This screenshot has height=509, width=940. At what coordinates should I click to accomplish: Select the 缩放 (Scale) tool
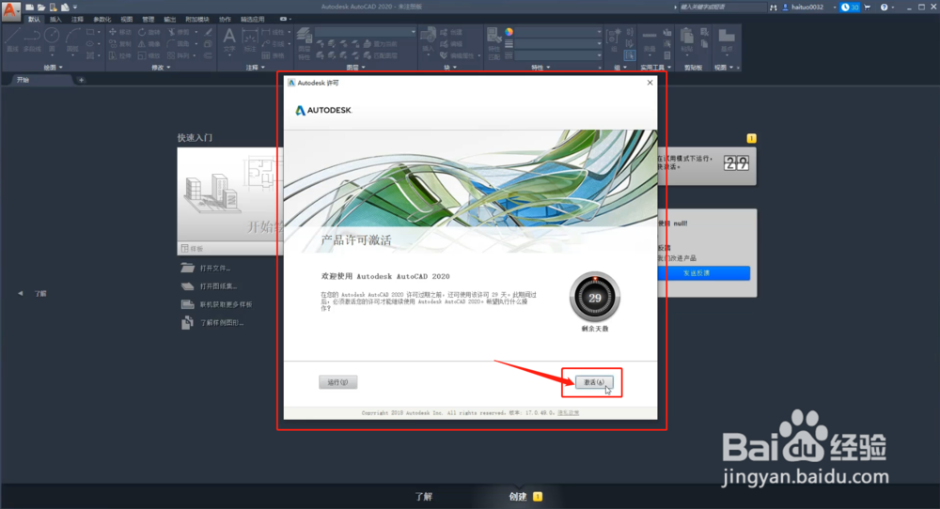[149, 55]
